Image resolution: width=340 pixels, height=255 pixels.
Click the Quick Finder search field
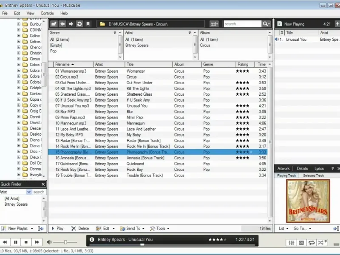(39, 192)
